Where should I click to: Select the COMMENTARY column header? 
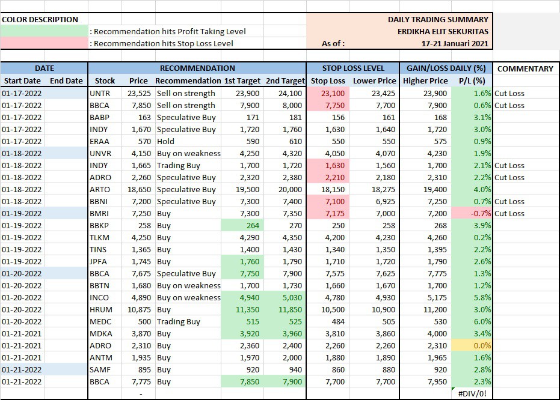525,68
